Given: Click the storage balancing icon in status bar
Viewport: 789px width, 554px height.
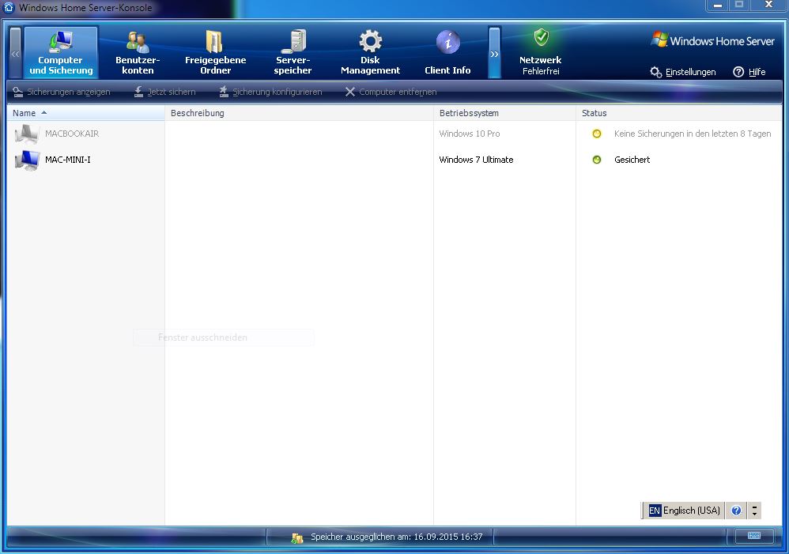Looking at the screenshot, I should coord(297,537).
